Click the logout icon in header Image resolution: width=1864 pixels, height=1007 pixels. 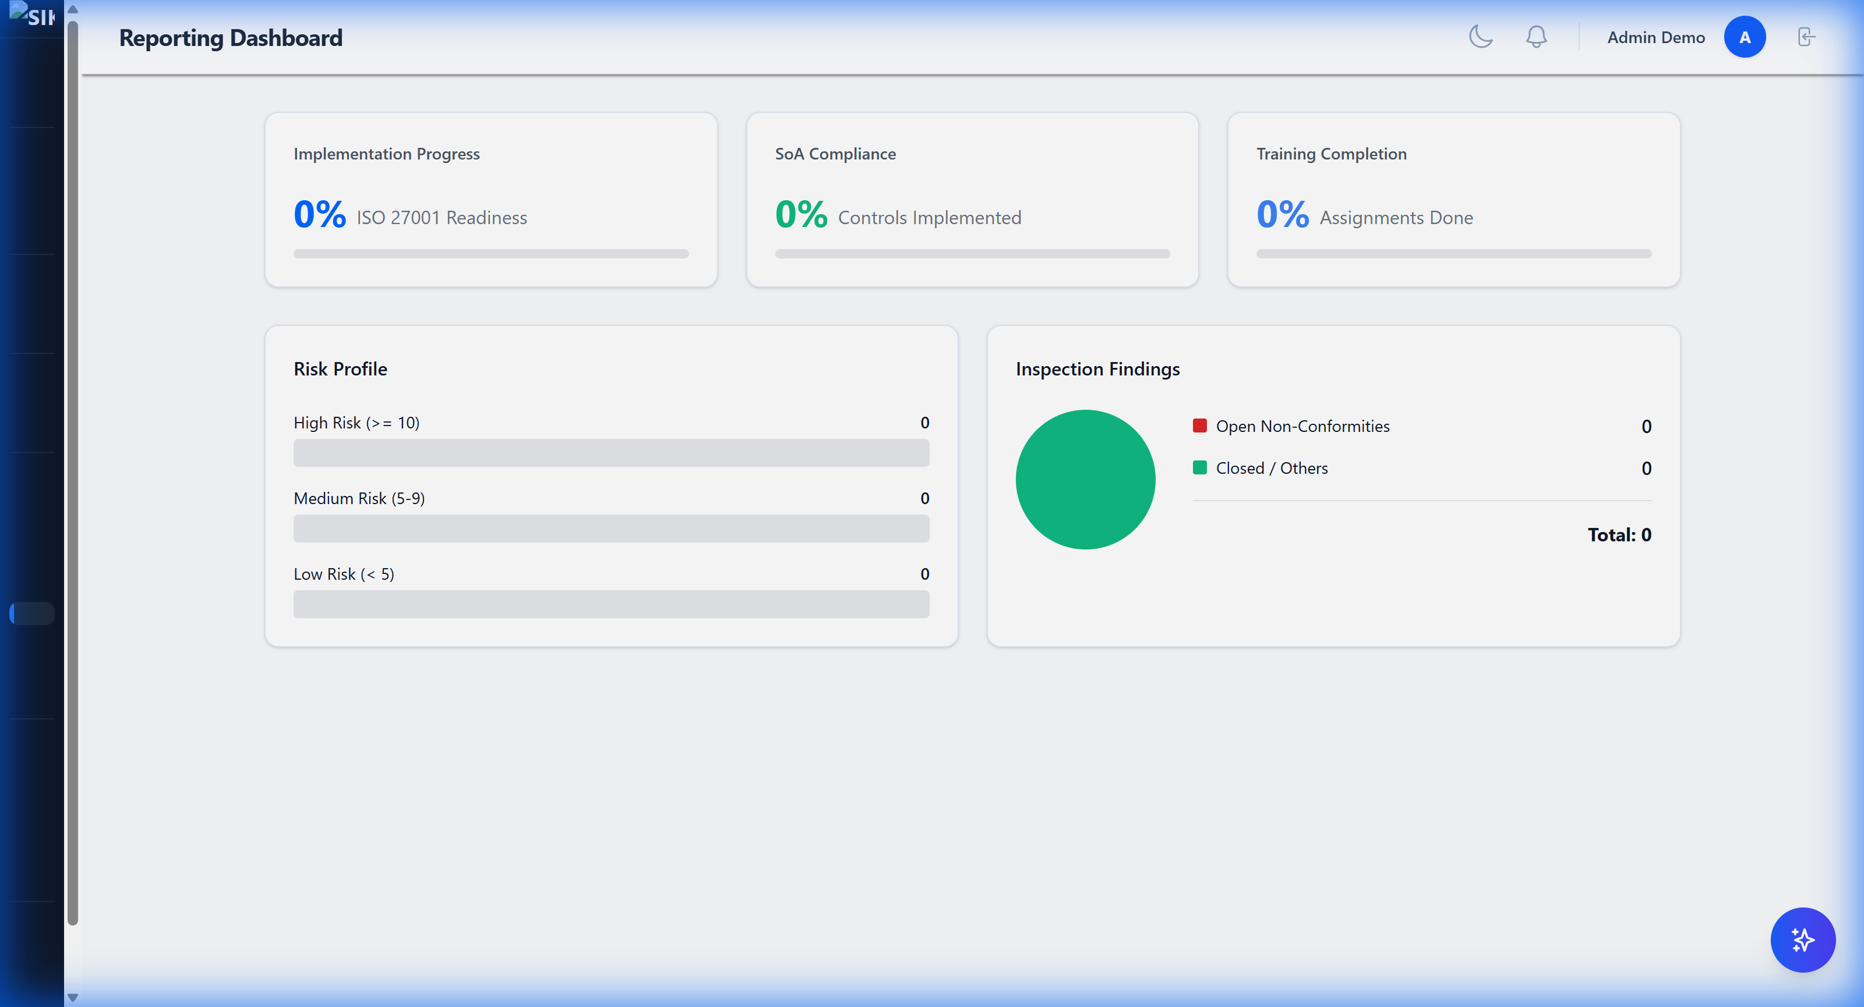1806,37
